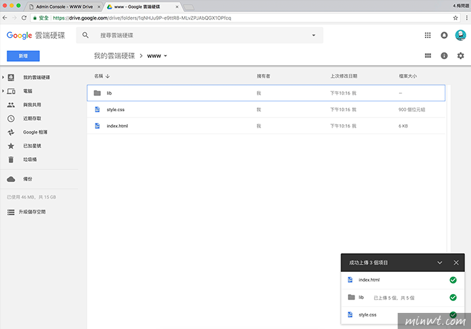Open Google apps grid icon
Screen dimensions: 471x329
pos(428,36)
